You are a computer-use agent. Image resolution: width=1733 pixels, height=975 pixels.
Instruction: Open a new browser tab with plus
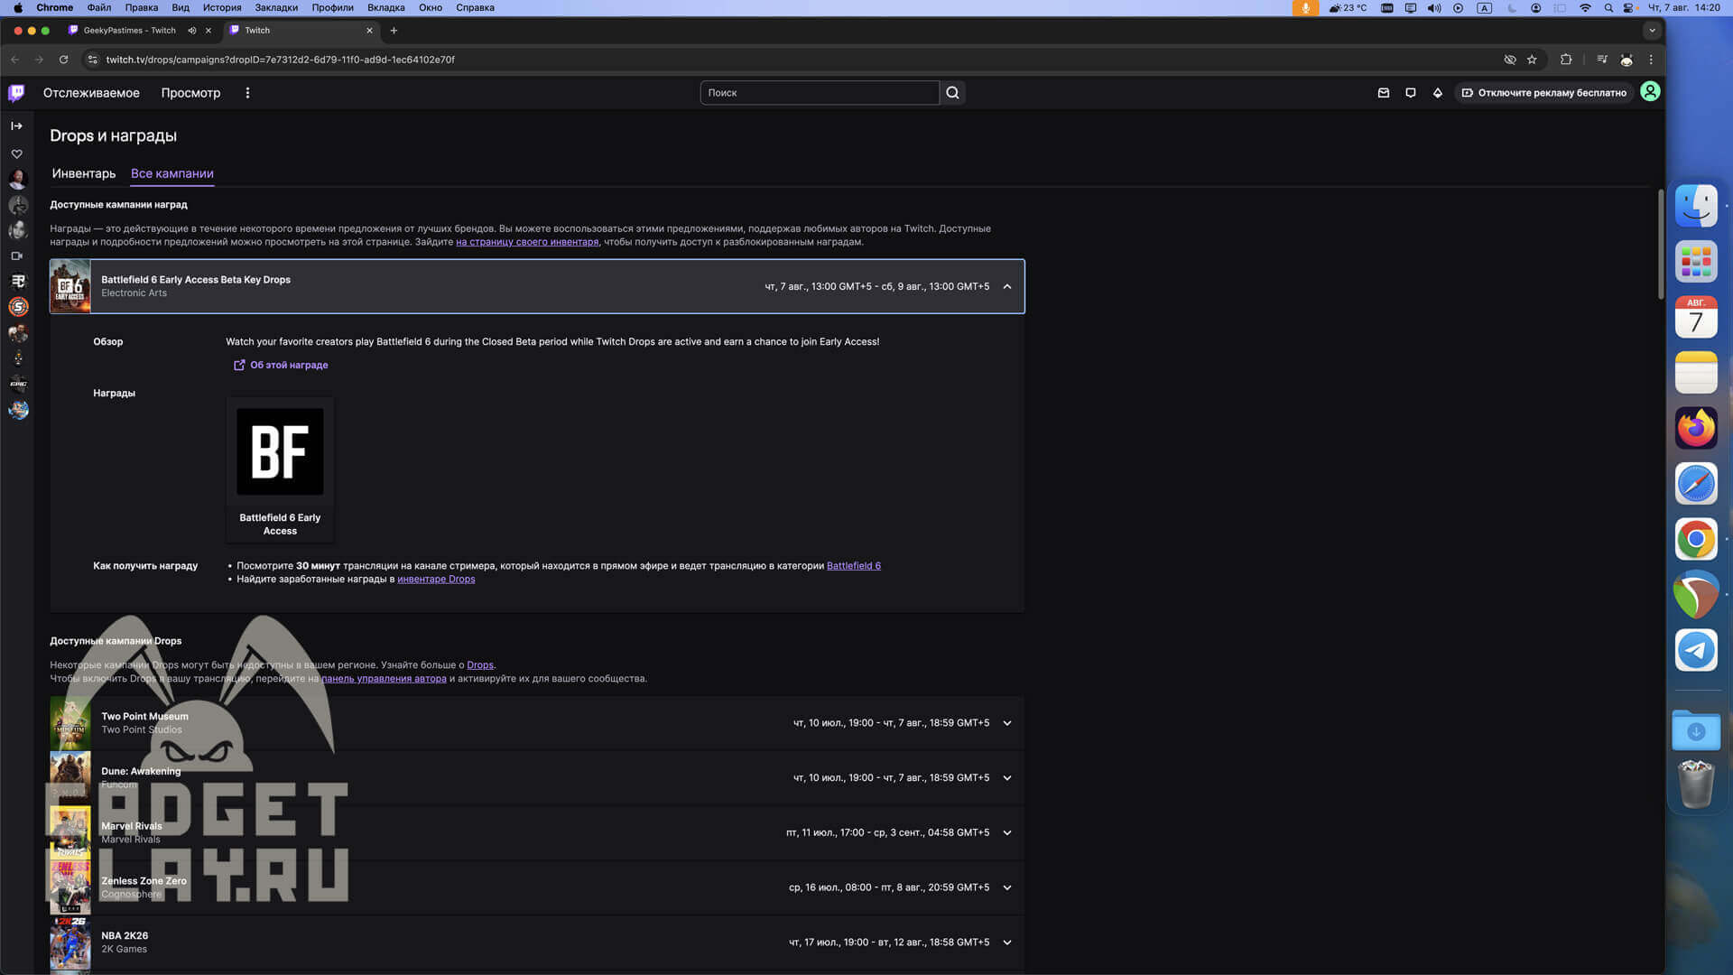coord(394,30)
